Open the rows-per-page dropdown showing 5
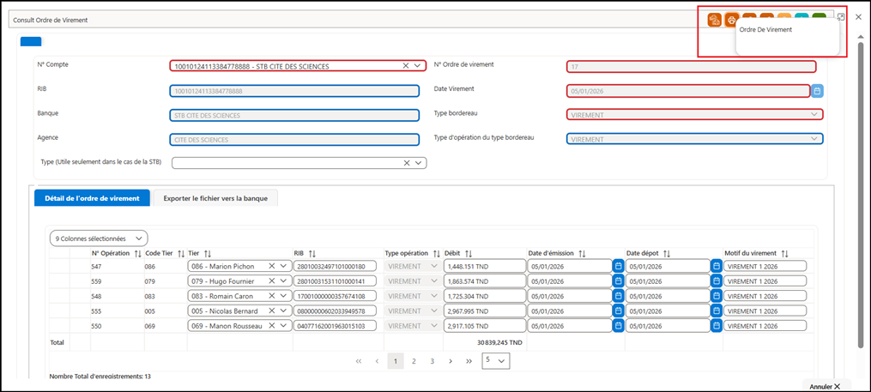The width and height of the screenshot is (871, 392). [x=496, y=360]
